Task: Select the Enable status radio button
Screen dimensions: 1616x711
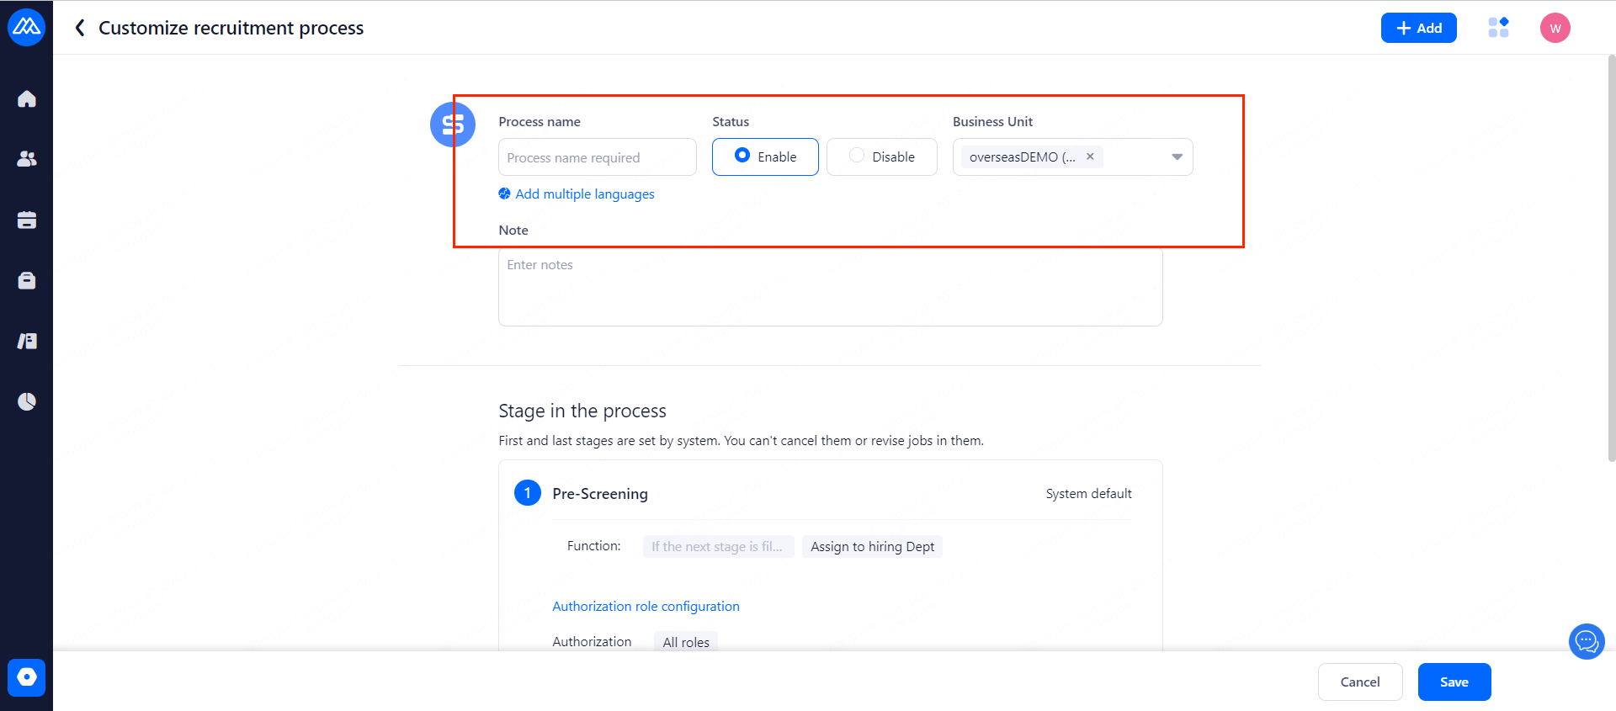Action: tap(742, 156)
